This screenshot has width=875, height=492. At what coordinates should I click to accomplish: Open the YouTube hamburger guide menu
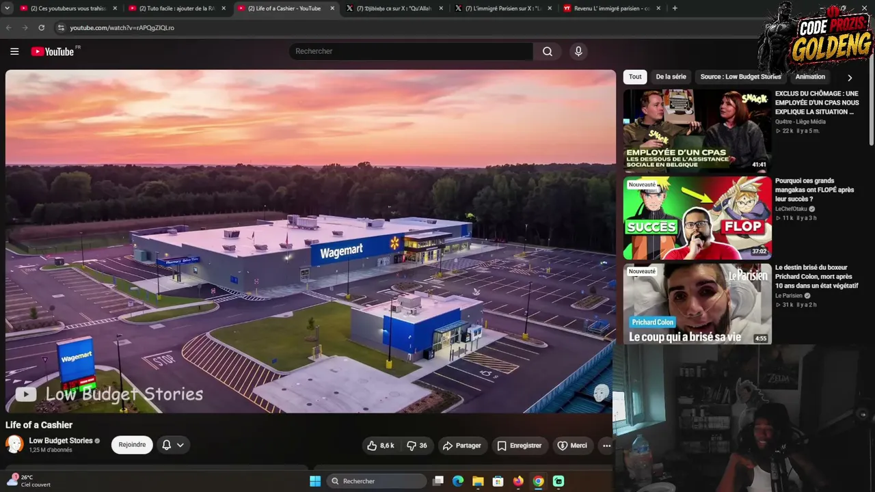14,51
